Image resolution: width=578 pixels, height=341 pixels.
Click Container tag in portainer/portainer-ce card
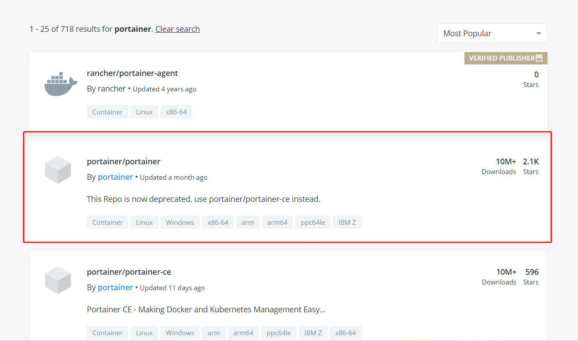[x=107, y=333]
